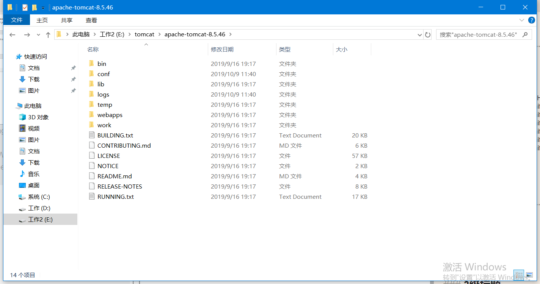Viewport: 540px width, 284px height.
Task: Expand the address bar history dropdown
Action: coord(420,35)
